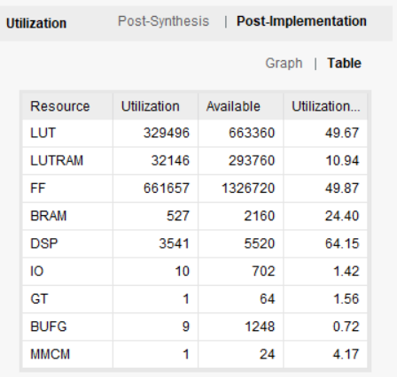Select the GT resource row
Screen dimensions: 397x377
coord(195,299)
